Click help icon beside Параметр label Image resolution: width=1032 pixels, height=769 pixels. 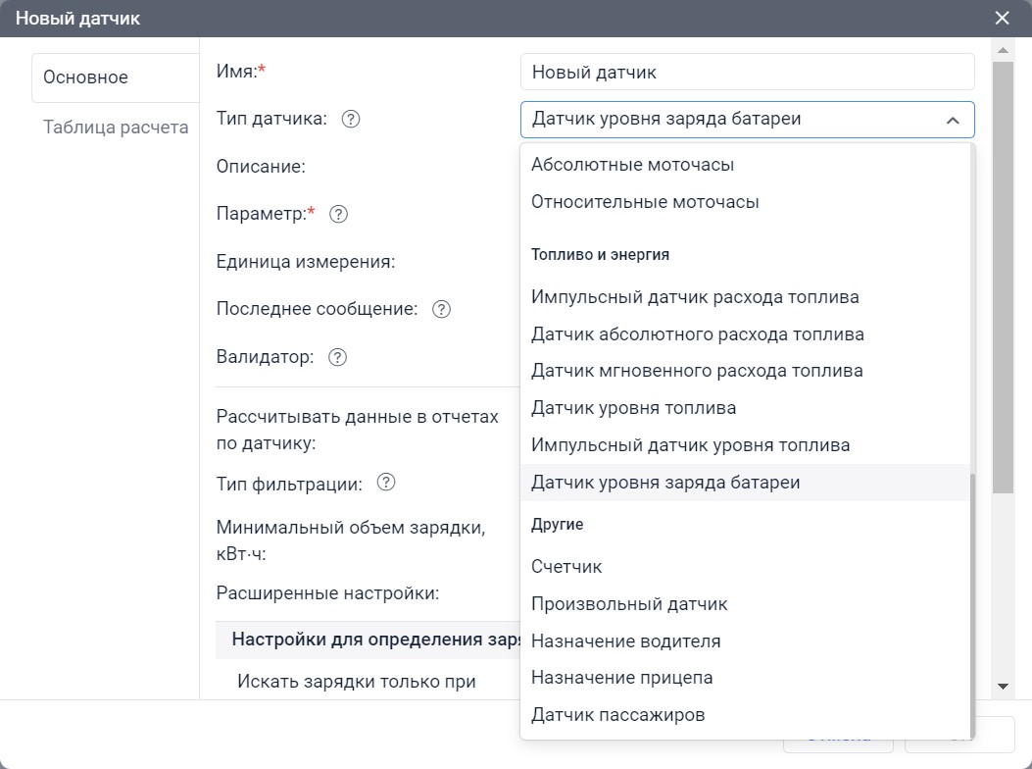click(x=339, y=215)
